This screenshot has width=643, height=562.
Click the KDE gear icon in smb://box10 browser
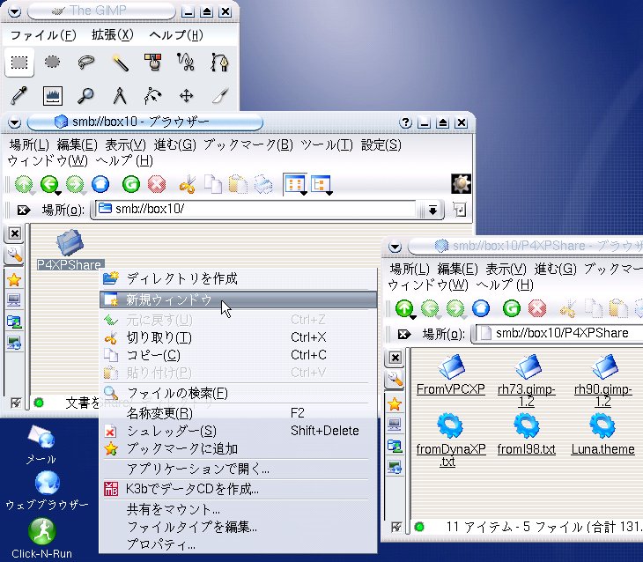tap(461, 184)
